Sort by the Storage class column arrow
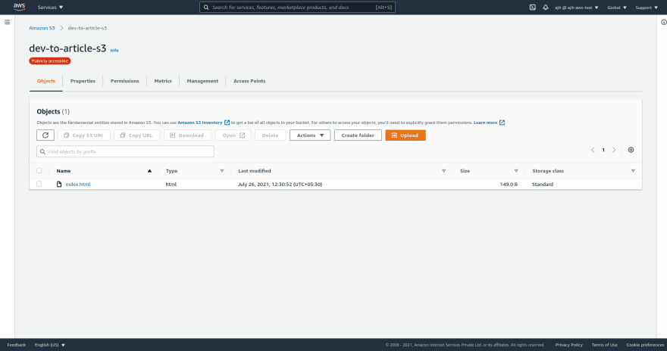Viewport: 667px width, 351px height. coord(633,171)
